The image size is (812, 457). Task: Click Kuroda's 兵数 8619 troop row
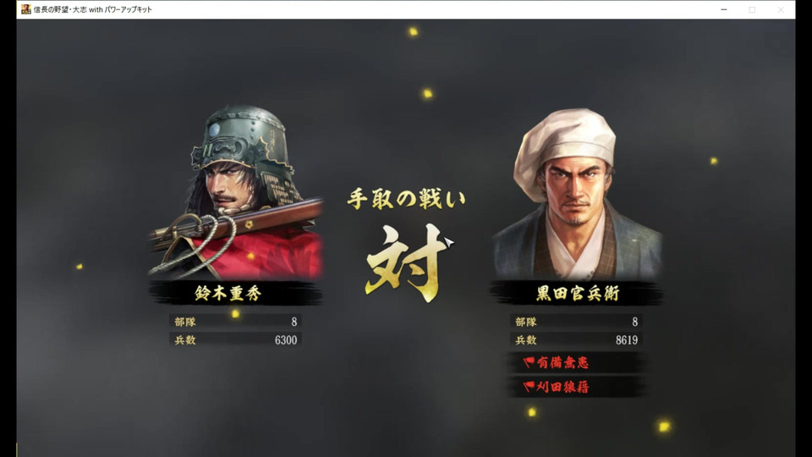576,340
